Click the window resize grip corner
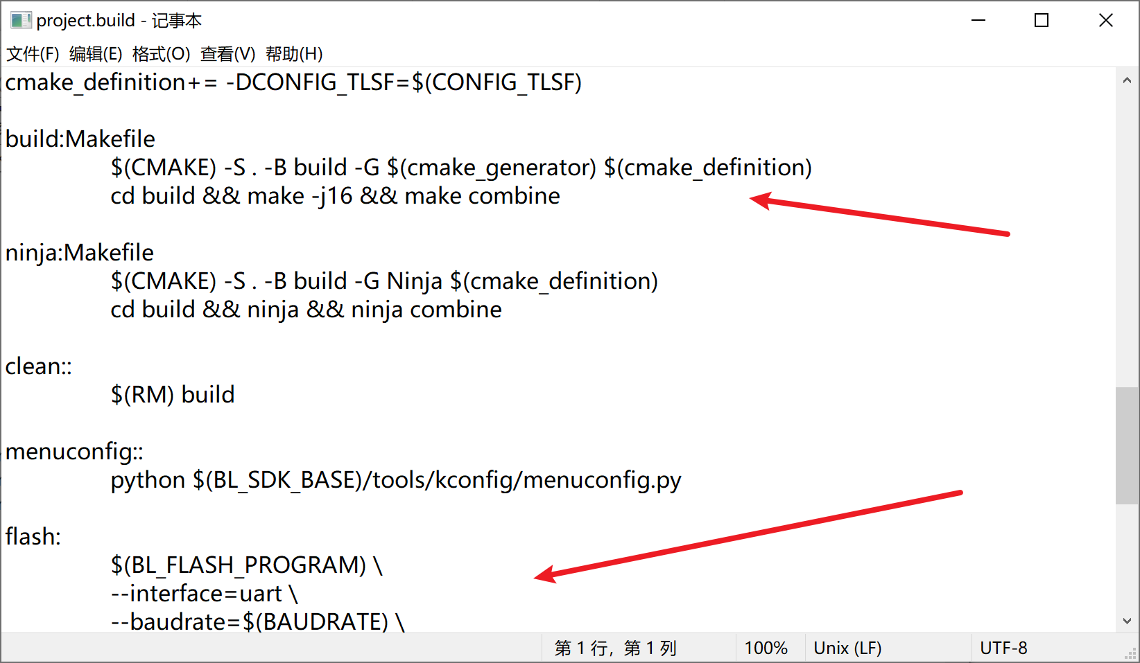This screenshot has width=1140, height=663. pyautogui.click(x=1130, y=653)
